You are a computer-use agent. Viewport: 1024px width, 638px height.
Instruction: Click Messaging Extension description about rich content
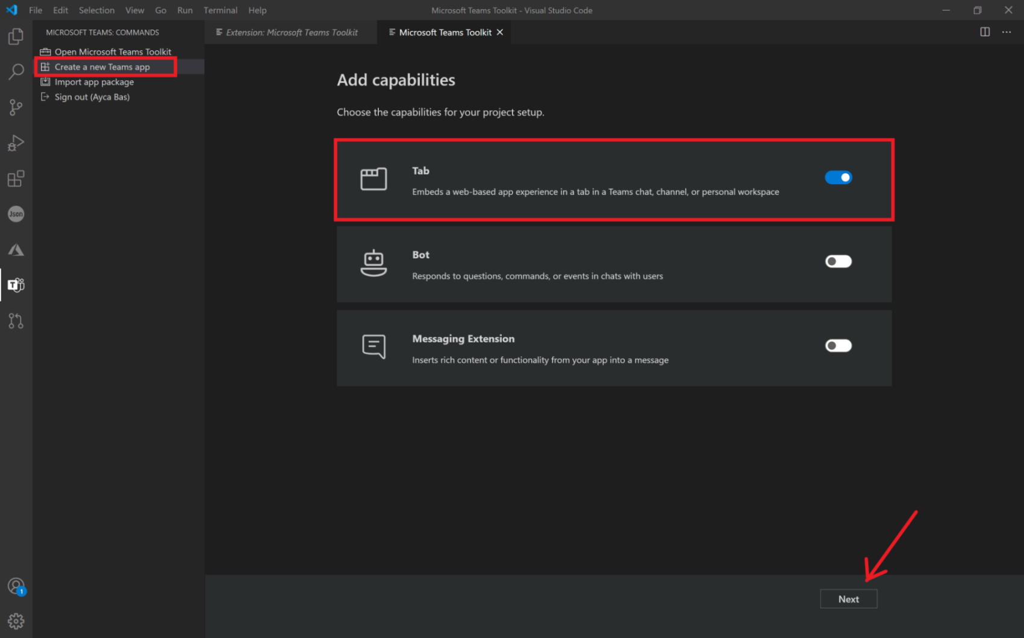click(540, 360)
